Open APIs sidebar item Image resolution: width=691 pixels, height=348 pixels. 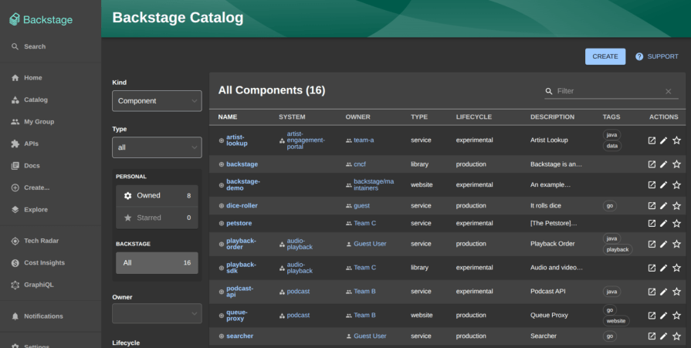(25, 144)
